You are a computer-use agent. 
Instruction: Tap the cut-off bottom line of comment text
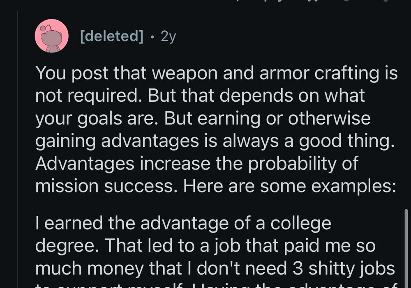pos(214,286)
